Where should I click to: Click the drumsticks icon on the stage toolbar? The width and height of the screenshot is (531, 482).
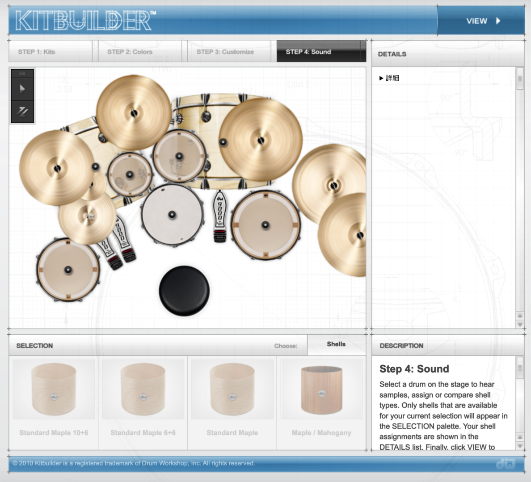[x=22, y=111]
